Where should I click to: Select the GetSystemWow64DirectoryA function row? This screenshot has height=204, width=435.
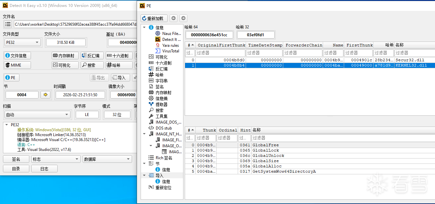(x=284, y=171)
